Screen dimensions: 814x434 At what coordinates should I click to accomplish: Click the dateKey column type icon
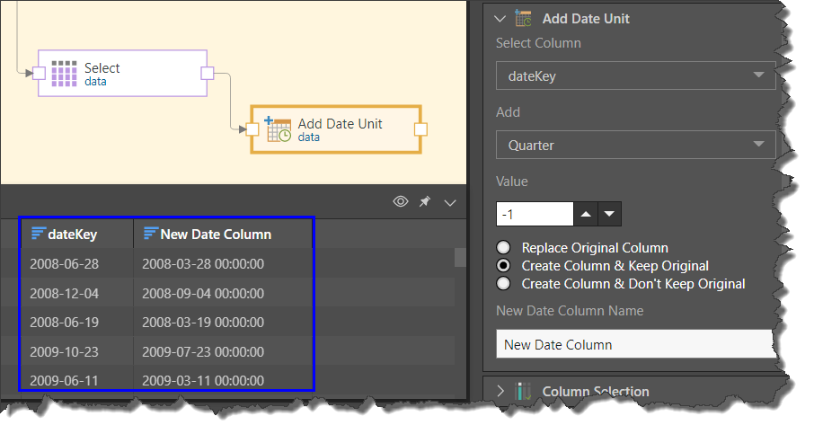38,234
